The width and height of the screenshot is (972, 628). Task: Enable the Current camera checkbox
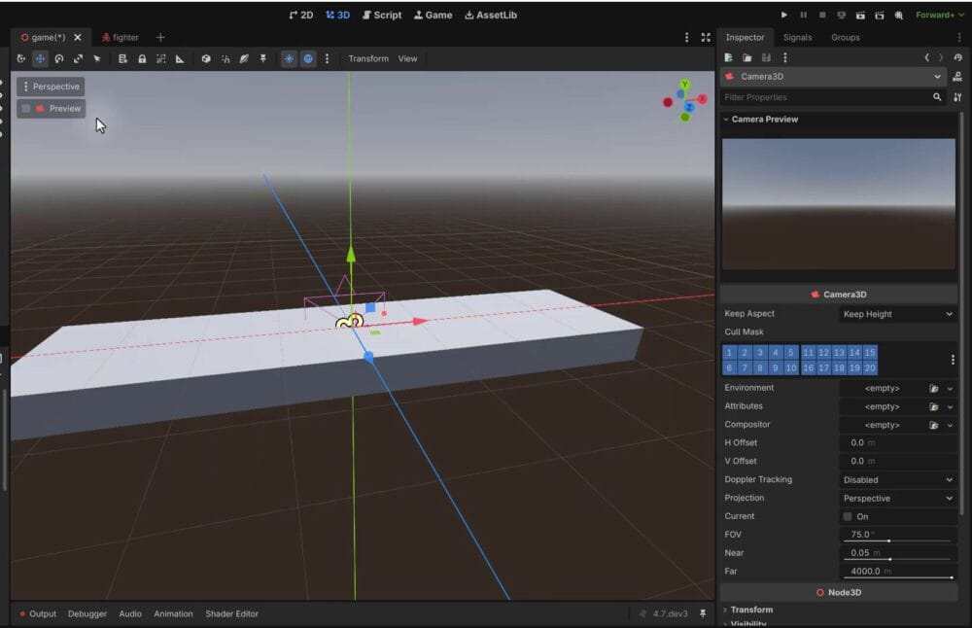coord(848,516)
